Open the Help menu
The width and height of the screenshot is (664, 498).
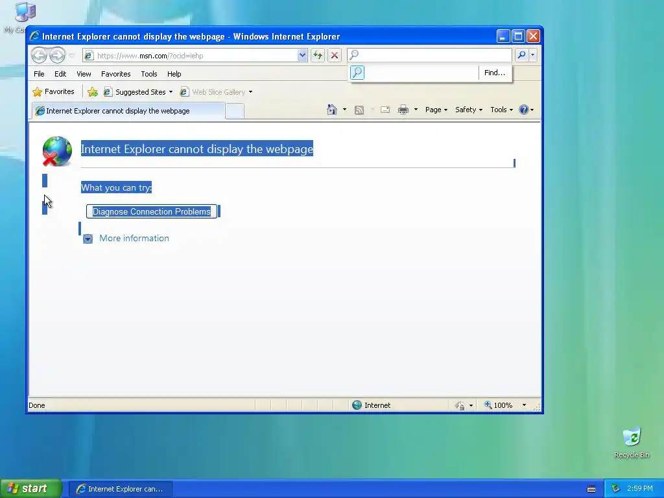174,74
